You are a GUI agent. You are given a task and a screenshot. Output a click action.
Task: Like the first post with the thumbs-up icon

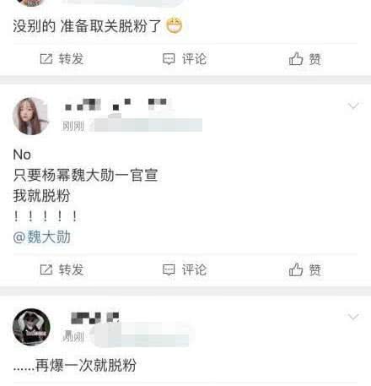(x=296, y=58)
